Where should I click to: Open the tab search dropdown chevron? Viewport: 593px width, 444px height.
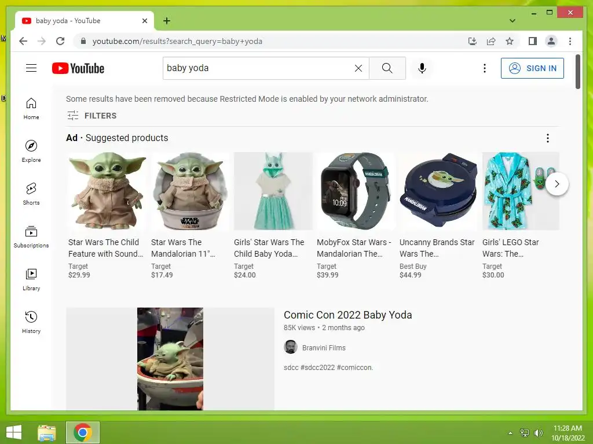tap(513, 21)
